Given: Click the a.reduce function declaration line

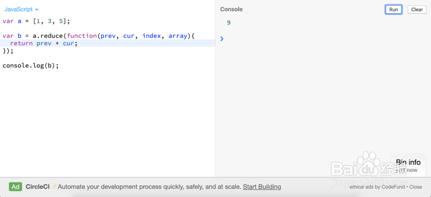Looking at the screenshot, I should tap(99, 36).
